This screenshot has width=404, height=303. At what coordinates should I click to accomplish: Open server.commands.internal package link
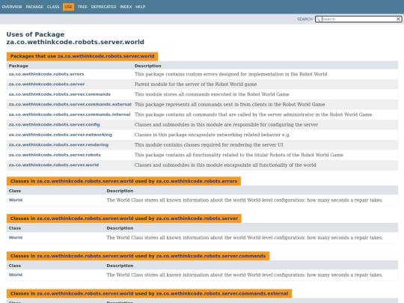pos(70,114)
